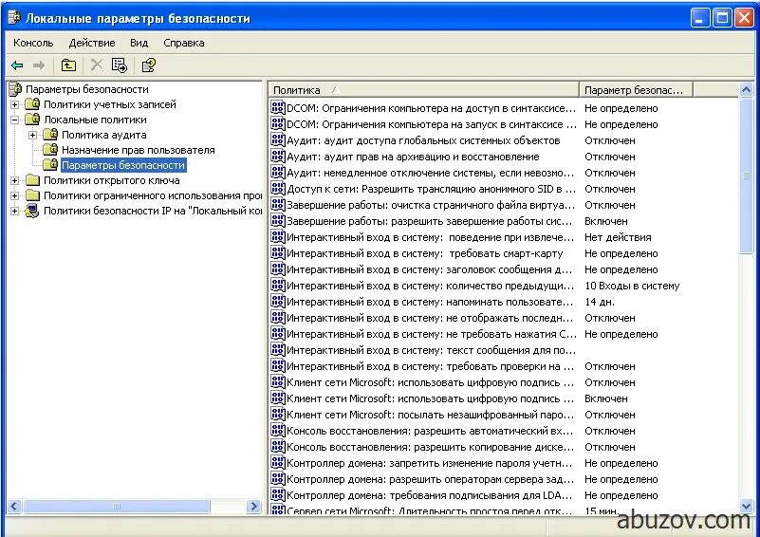Sort by 'Параметр безопас...' column header

(x=636, y=90)
